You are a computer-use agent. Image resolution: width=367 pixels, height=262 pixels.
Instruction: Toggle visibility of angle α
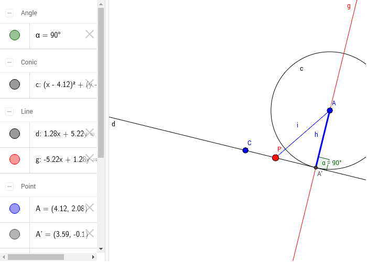click(15, 35)
